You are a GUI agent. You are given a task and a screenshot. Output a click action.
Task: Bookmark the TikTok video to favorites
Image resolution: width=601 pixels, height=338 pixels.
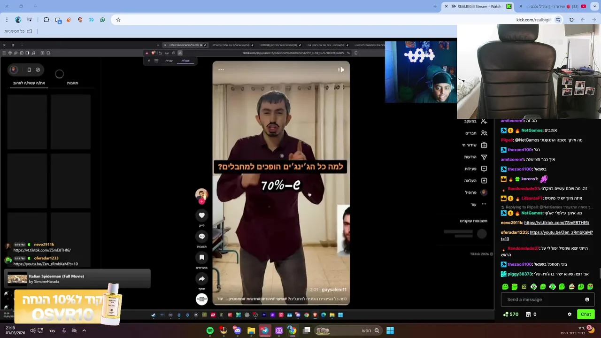[x=201, y=257]
